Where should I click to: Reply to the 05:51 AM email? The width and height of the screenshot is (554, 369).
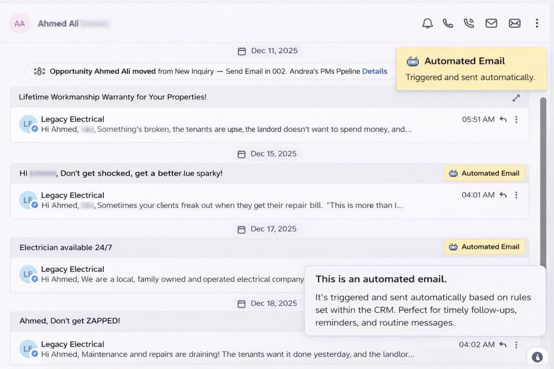503,119
